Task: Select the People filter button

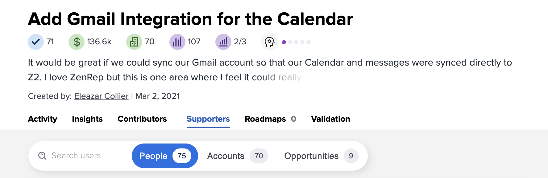Action: click(165, 156)
